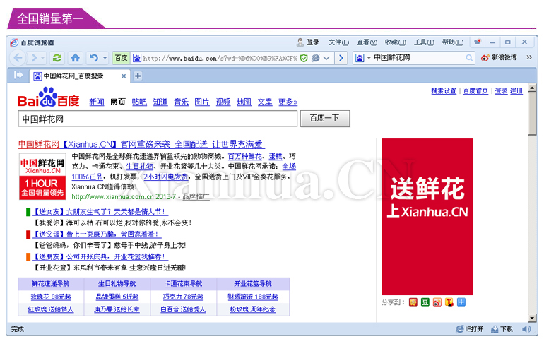The image size is (544, 339).
Task: Click the Baidu search input field
Action: click(158, 119)
